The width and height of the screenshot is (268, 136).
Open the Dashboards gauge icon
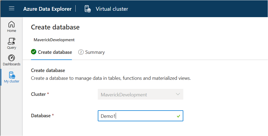(11, 58)
